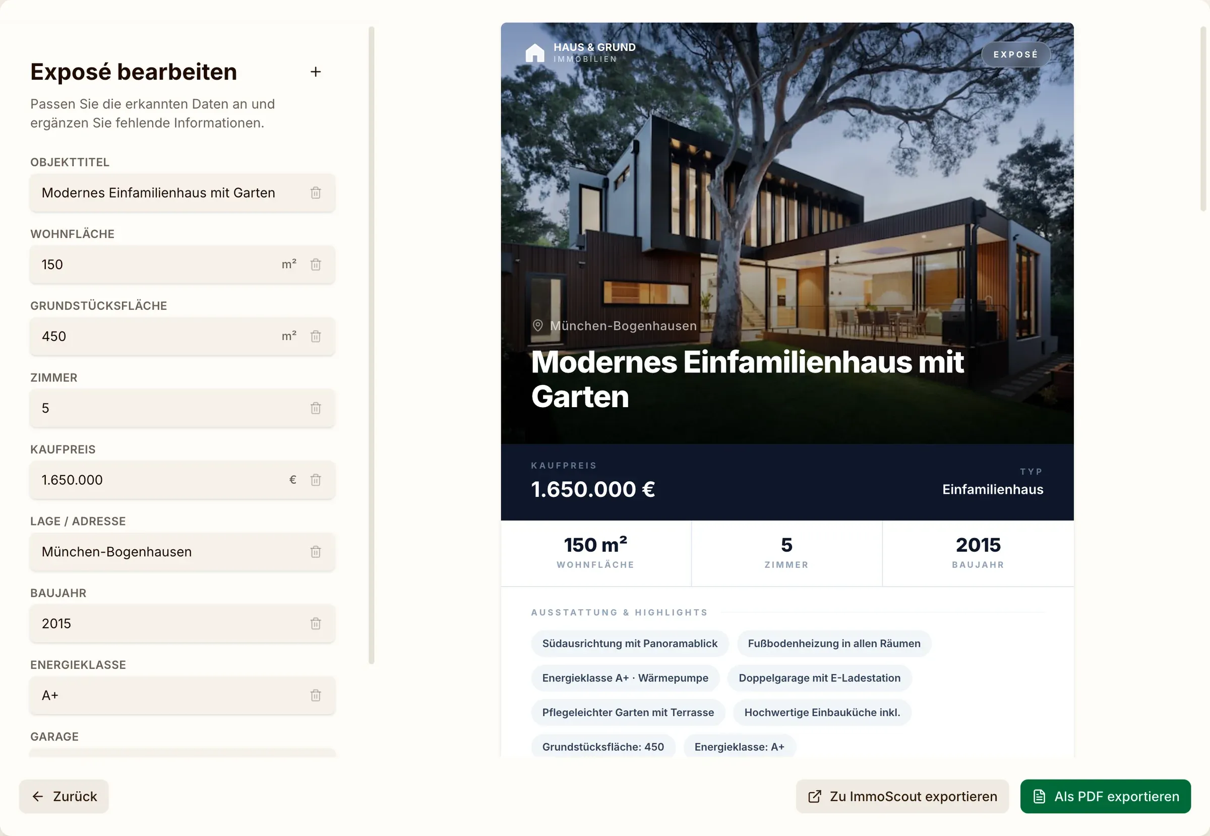Click the Einfamilienhaus type value in preview

(993, 489)
